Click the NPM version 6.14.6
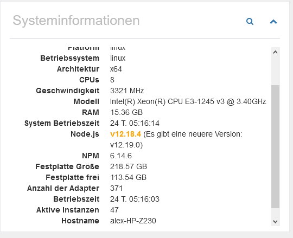The height and width of the screenshot is (238, 293). point(120,156)
